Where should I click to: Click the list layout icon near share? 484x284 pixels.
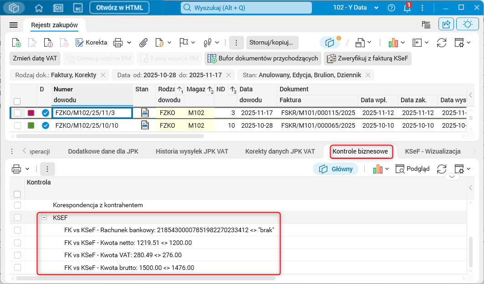(x=426, y=25)
